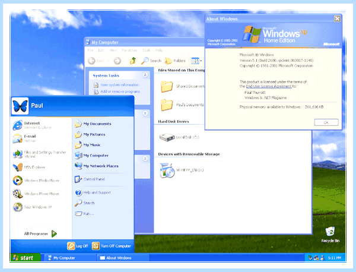Open My Computer from Start menu

(91, 156)
